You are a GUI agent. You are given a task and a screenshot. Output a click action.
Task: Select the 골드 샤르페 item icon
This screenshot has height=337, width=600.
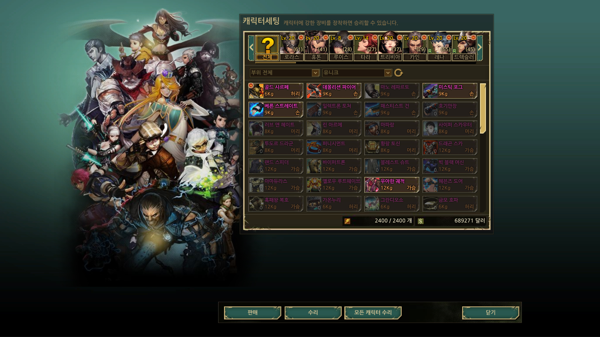[x=256, y=91]
